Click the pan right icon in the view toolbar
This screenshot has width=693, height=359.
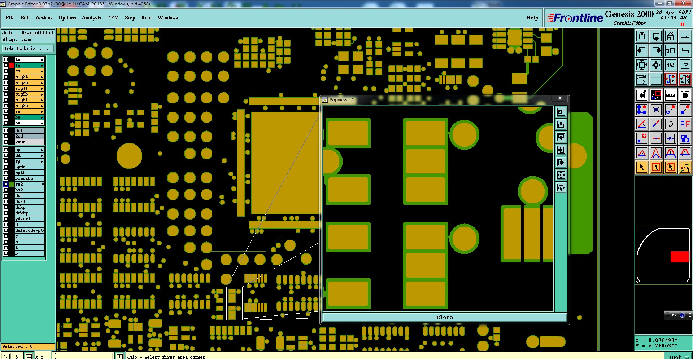656,50
